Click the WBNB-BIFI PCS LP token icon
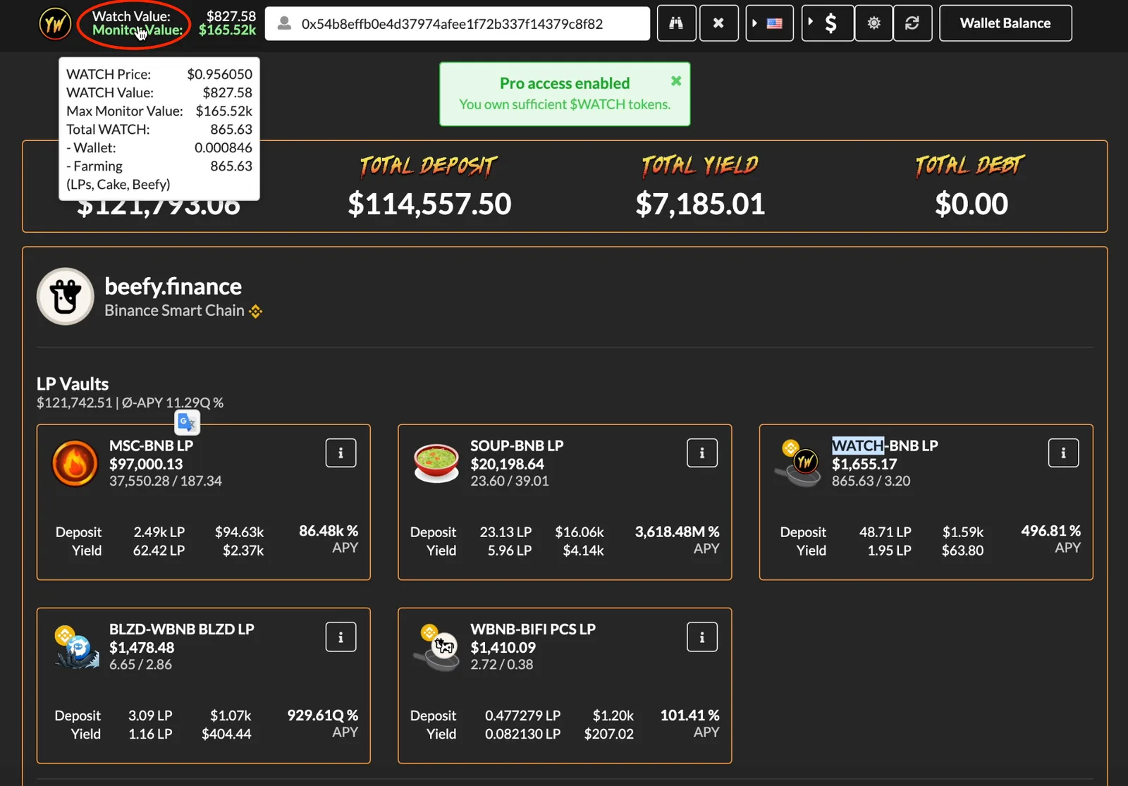 437,647
